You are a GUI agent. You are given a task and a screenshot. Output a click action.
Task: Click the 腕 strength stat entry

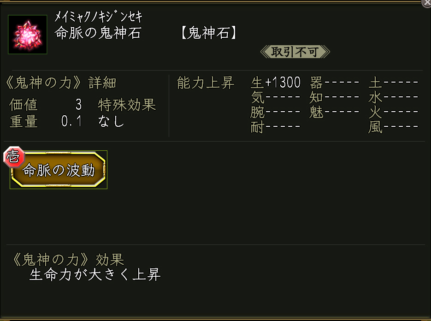point(276,112)
